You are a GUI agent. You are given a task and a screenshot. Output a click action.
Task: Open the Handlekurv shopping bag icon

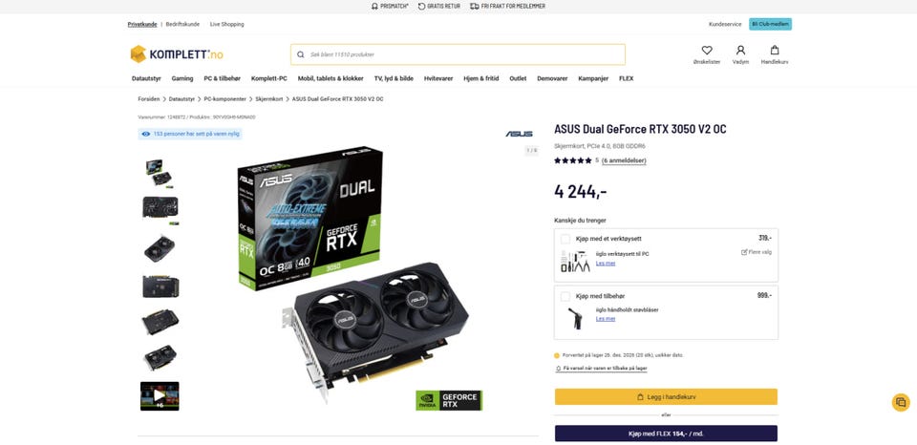(x=775, y=51)
